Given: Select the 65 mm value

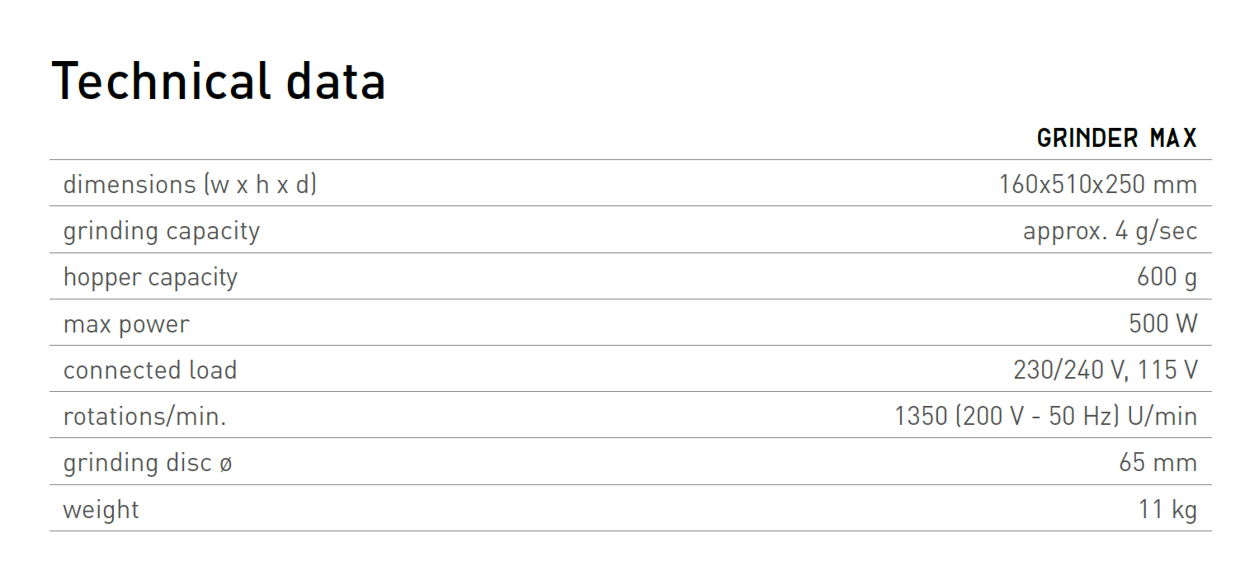Looking at the screenshot, I should 1158,462.
